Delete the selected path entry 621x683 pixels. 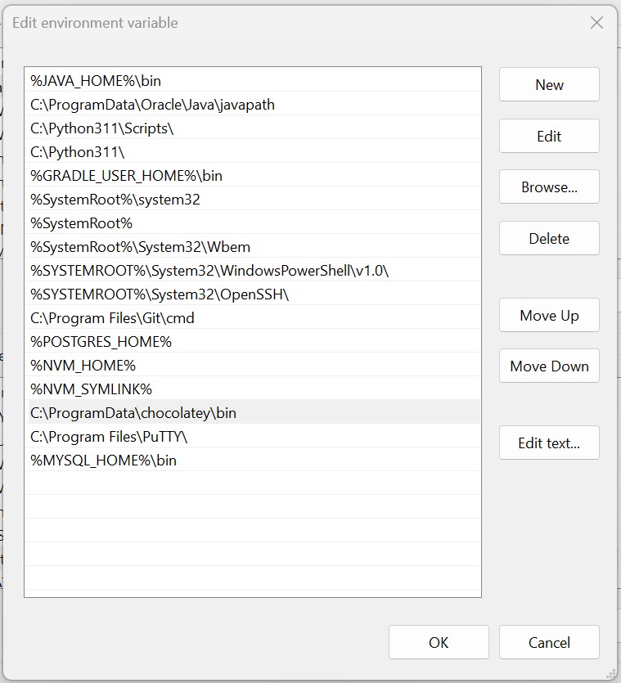549,239
